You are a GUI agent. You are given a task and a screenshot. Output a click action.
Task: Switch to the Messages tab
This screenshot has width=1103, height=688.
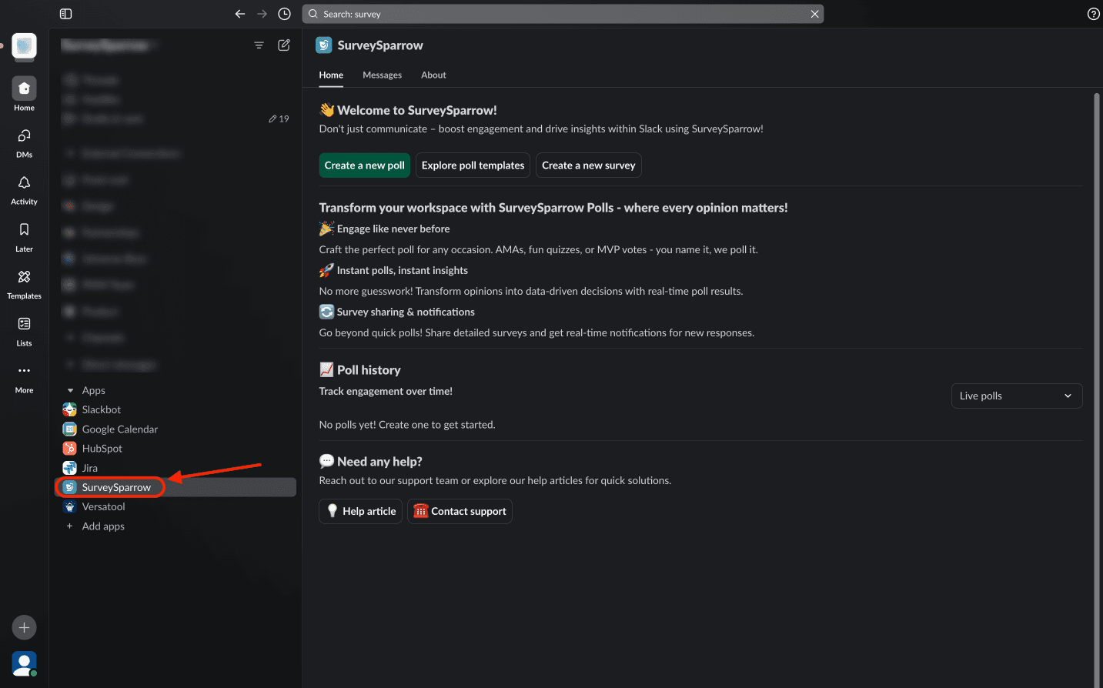coord(382,75)
